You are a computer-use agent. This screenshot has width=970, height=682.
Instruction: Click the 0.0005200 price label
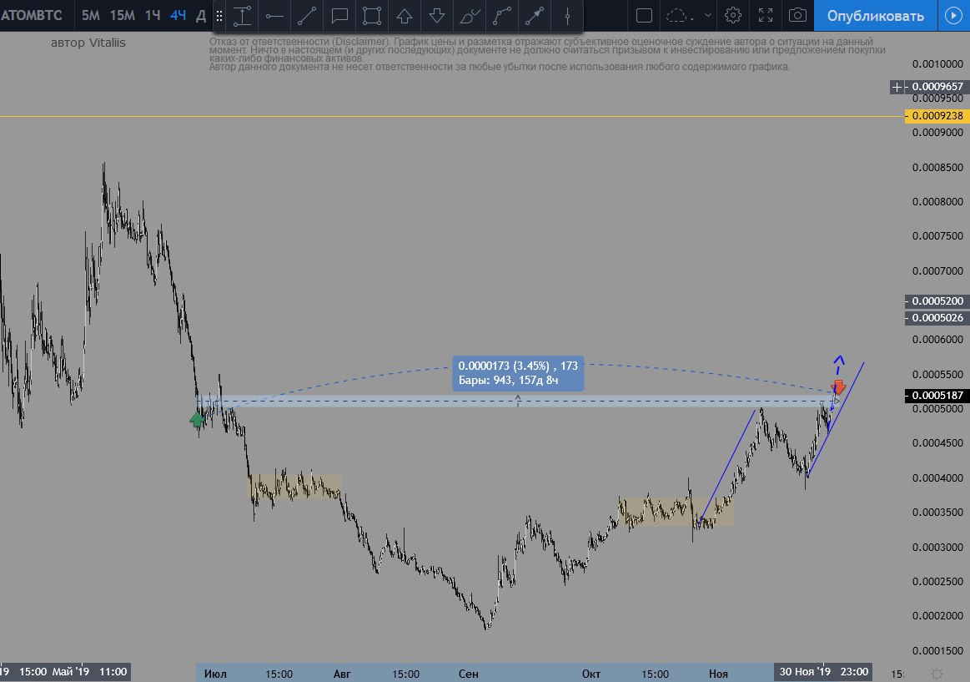click(x=937, y=301)
